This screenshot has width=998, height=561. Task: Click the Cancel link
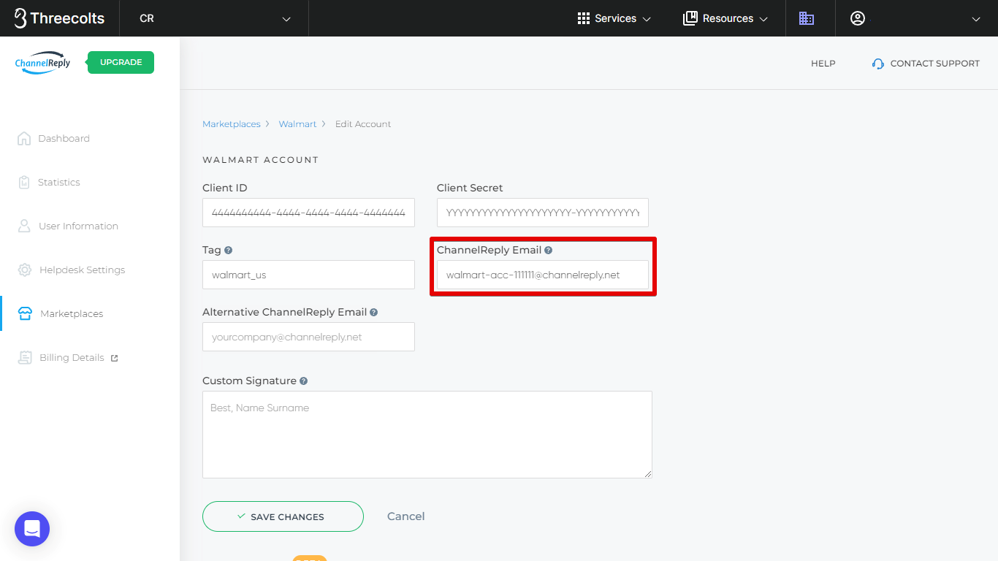point(405,516)
